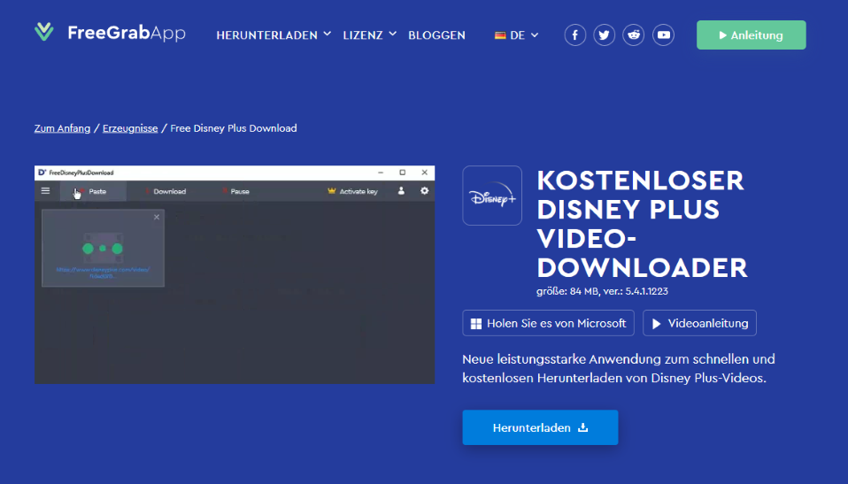The width and height of the screenshot is (848, 484).
Task: Expand the Herunterladen navigation dropdown
Action: point(274,35)
